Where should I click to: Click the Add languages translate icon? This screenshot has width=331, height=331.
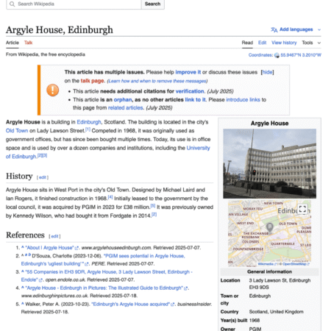click(274, 29)
